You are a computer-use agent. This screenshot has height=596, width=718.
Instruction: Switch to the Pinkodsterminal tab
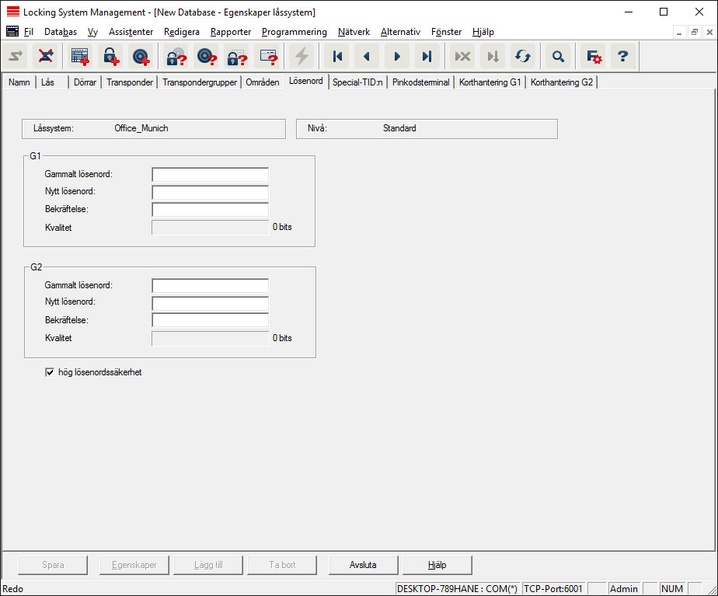[421, 82]
